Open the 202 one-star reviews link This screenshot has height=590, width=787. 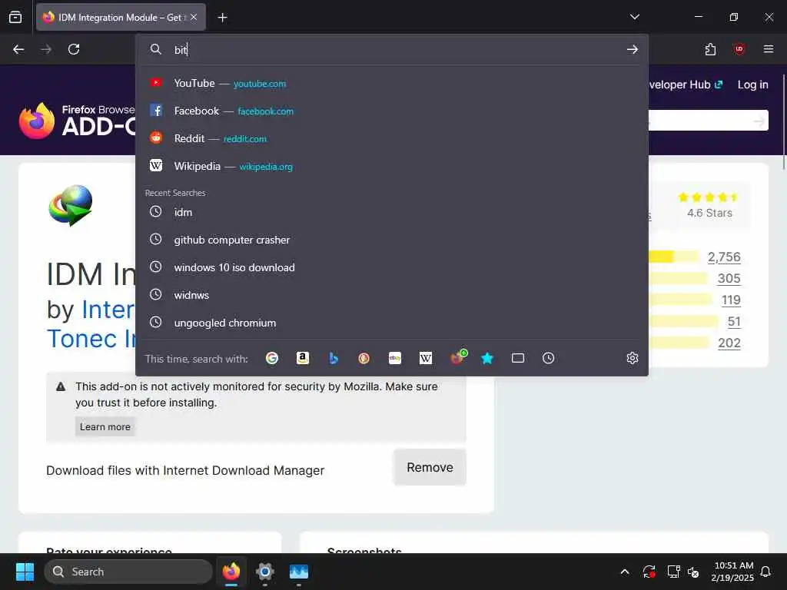click(729, 343)
